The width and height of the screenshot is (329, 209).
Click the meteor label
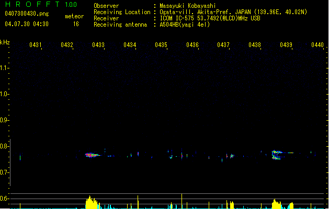[74, 16]
